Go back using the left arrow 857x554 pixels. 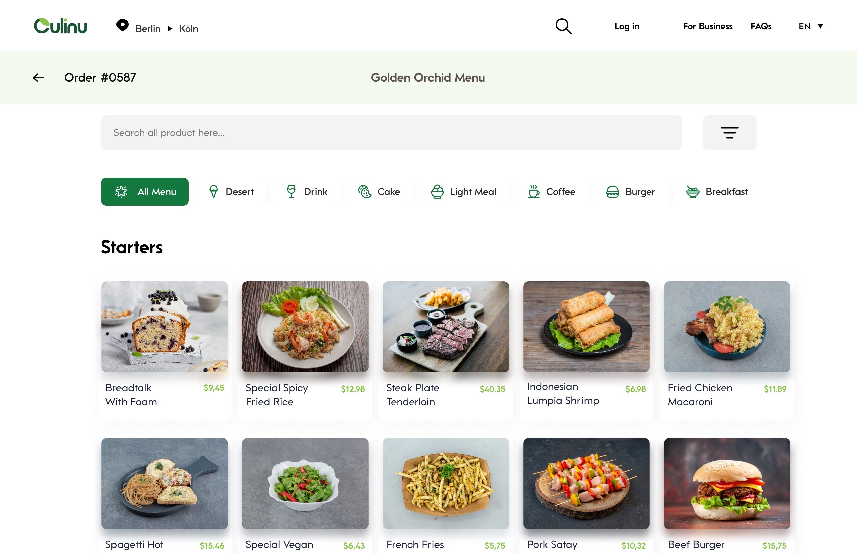(38, 78)
